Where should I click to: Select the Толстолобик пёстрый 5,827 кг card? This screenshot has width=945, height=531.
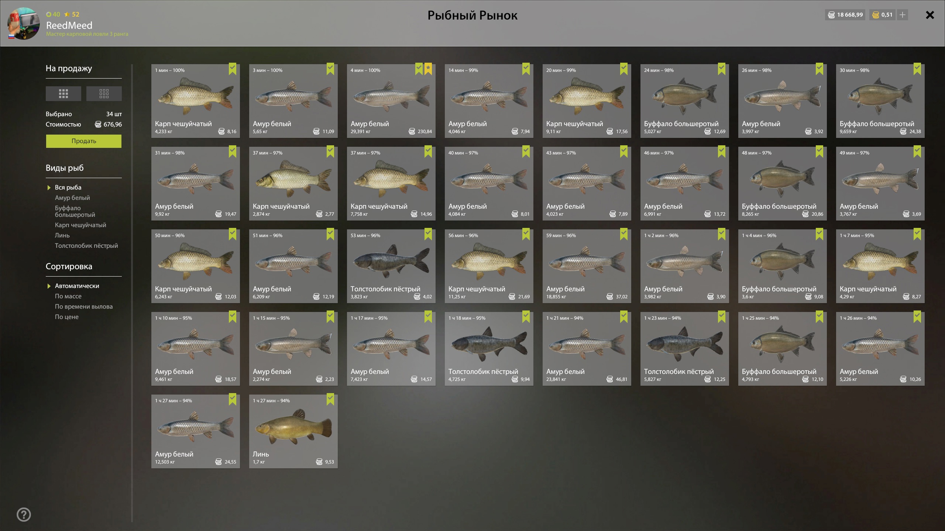[684, 349]
